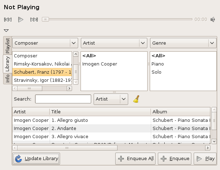Screen dimensions: 220x170
Task: Sort tracks by the Title column header
Action: coord(100,112)
